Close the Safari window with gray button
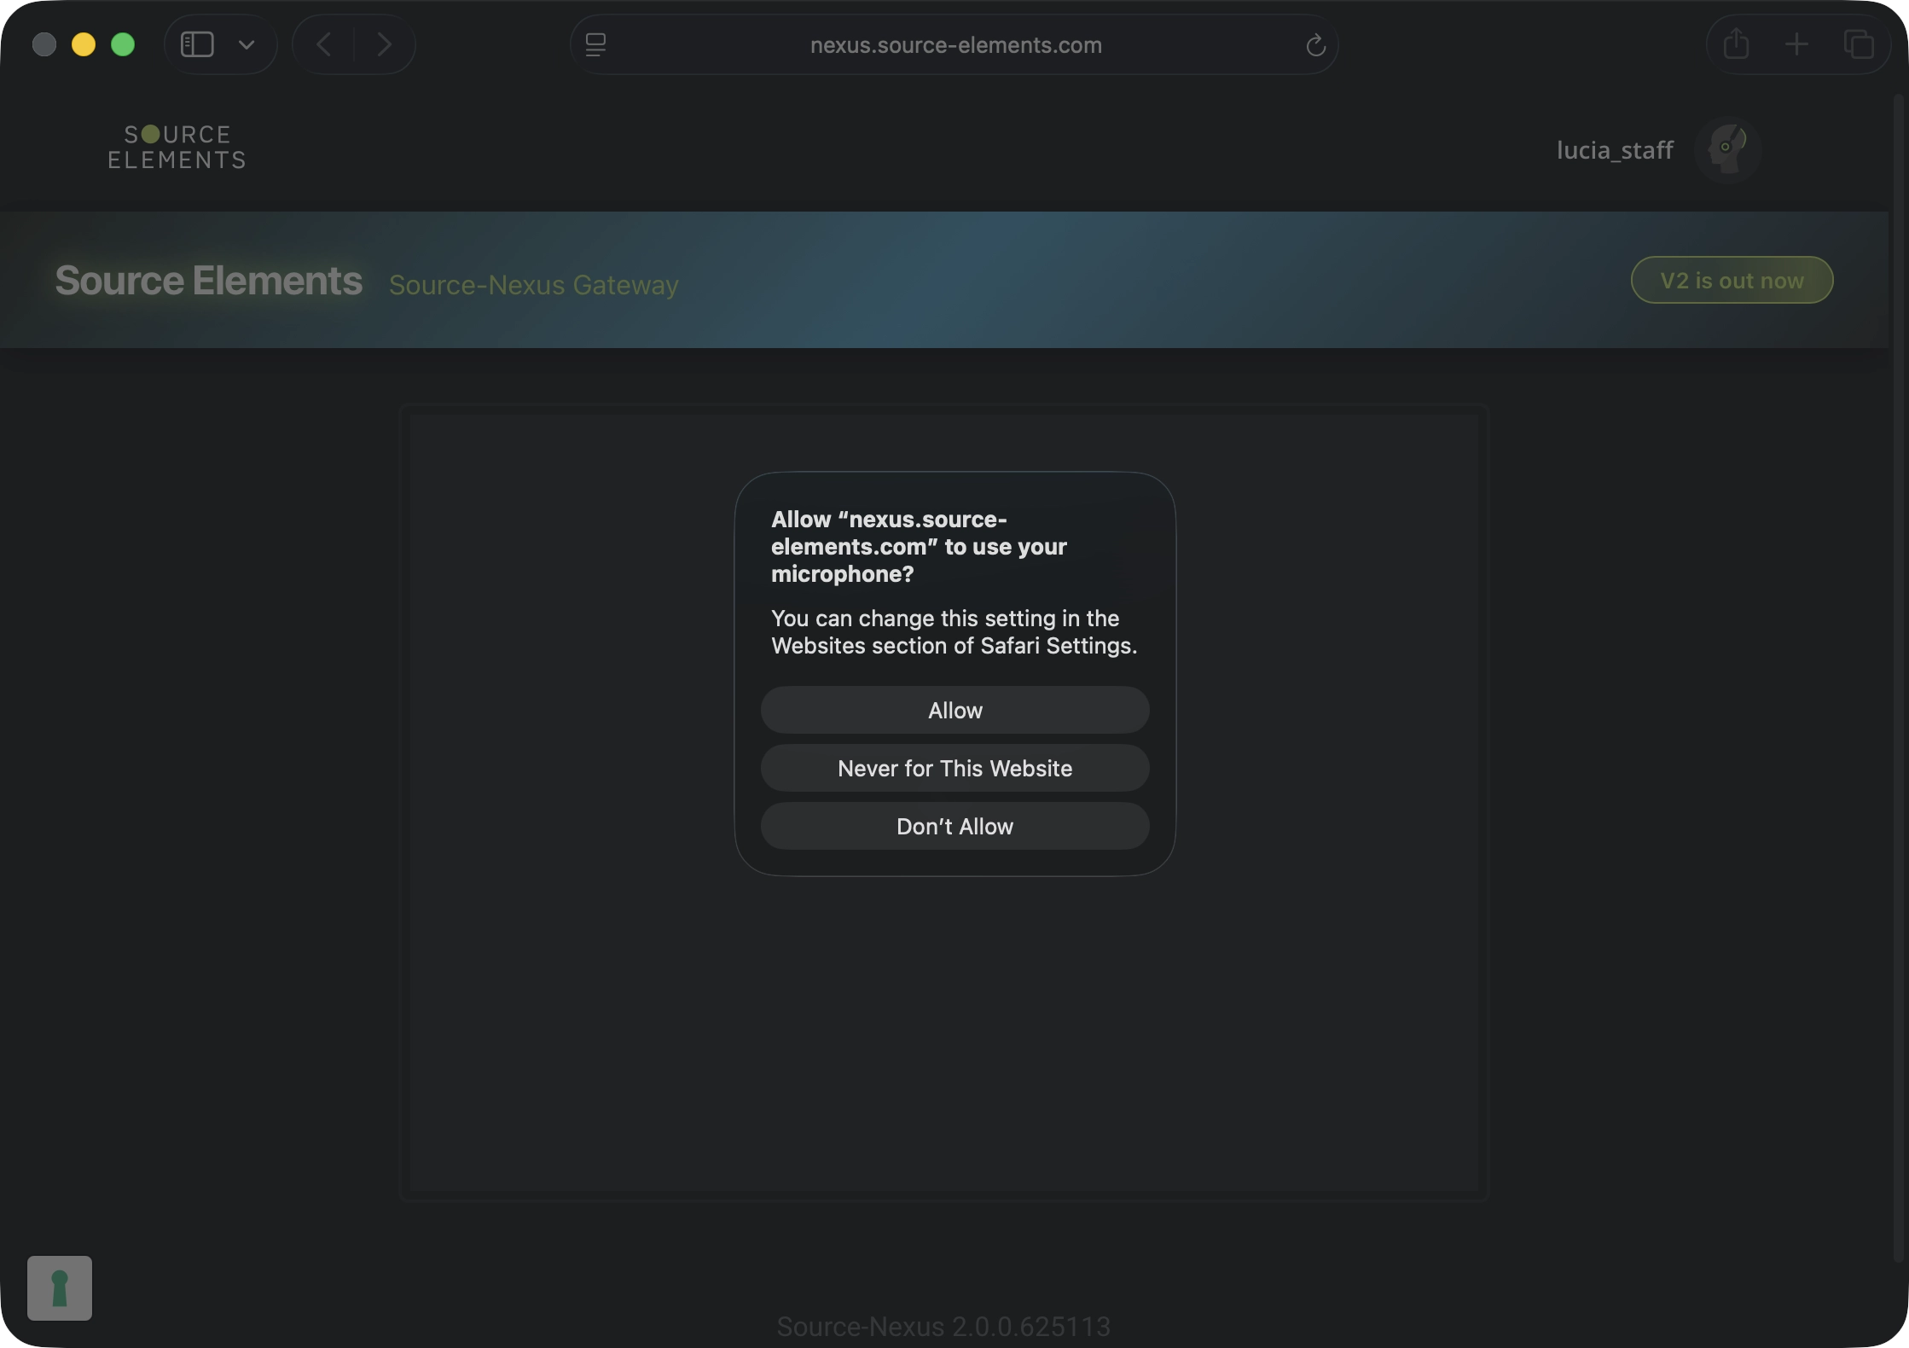Viewport: 1909px width, 1348px height. (x=44, y=44)
